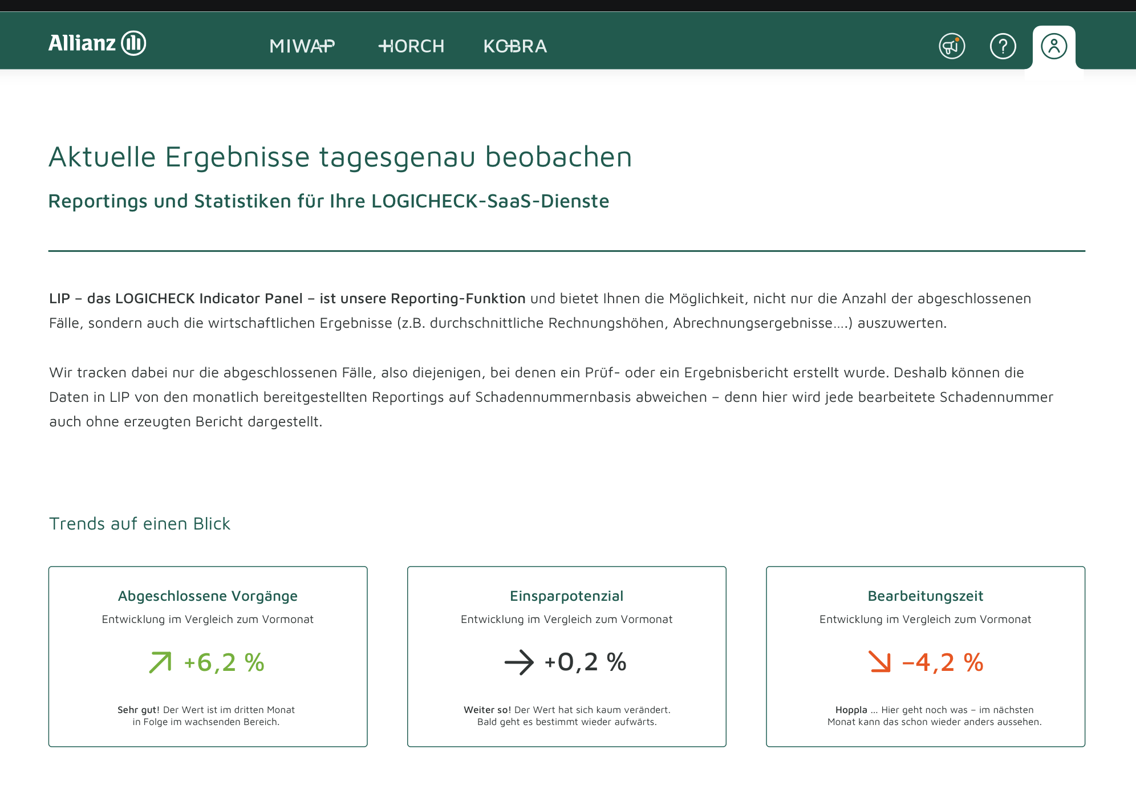
Task: Select the Bearbeitungszeit card title
Action: 925,596
